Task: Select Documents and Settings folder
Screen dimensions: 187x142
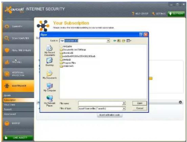Action: click(73, 50)
